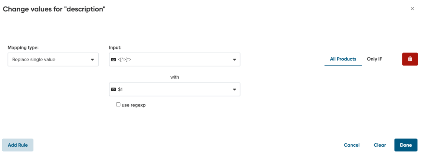The height and width of the screenshot is (154, 421).
Task: Close the dialog with the X icon
Action: (x=413, y=8)
